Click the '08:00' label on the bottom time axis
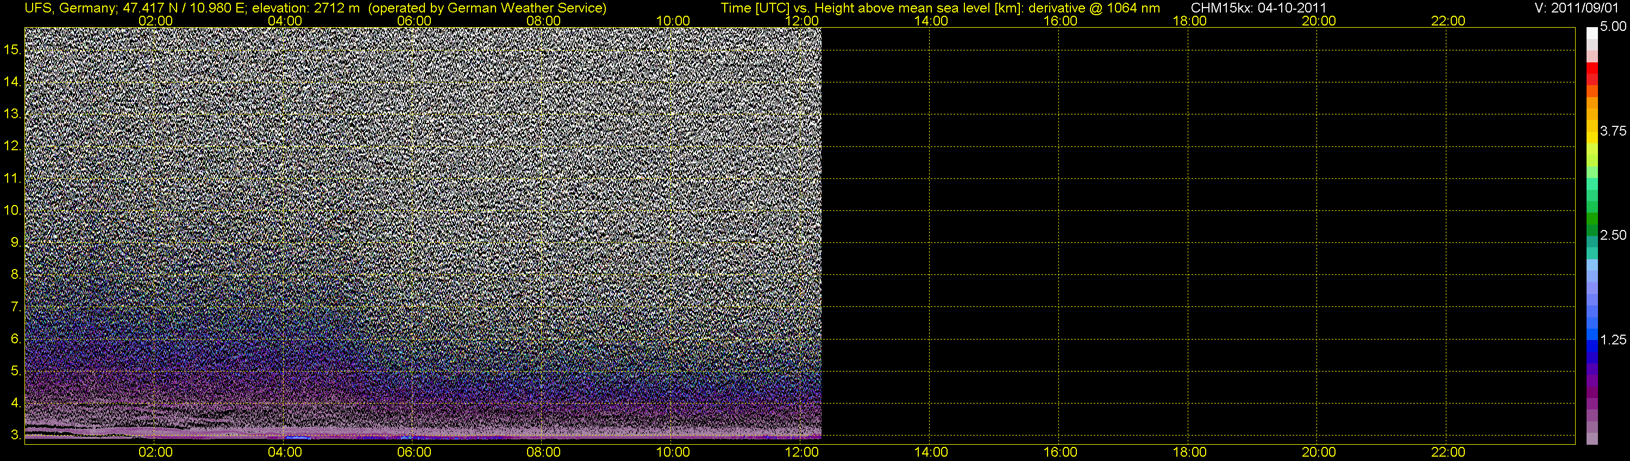 pyautogui.click(x=543, y=452)
